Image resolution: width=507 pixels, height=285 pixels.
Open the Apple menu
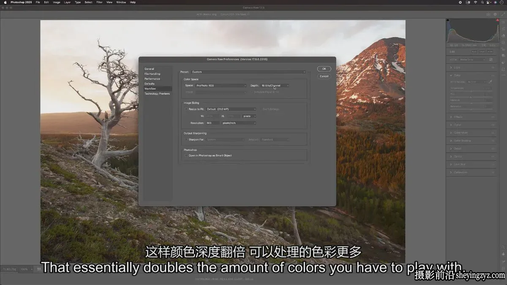(5, 2)
